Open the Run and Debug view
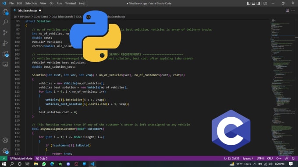The image size is (298, 167). [5, 43]
